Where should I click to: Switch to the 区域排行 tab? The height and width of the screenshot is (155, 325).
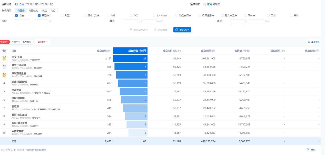coord(16,42)
